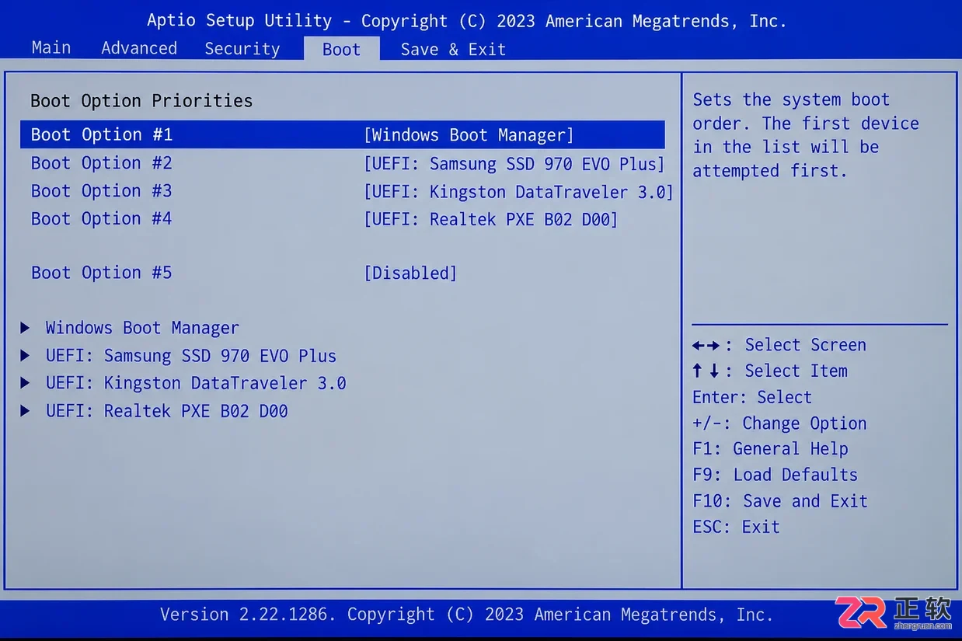Click the 'ESC: Exit' hint

(x=736, y=527)
